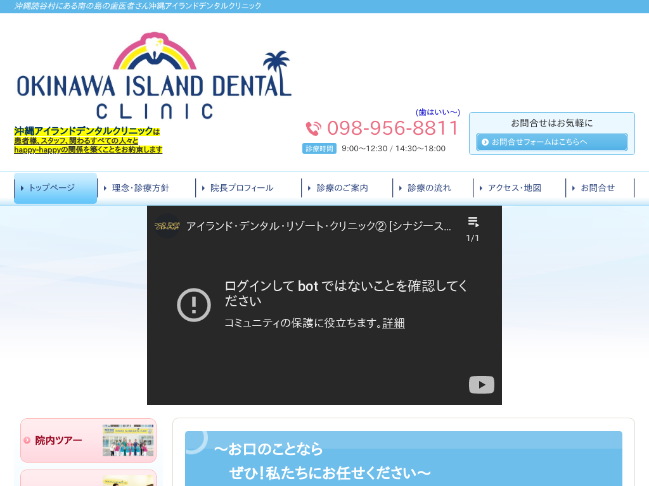Click arrow icon in お問合せフォーム button
This screenshot has height=486, width=649.
click(485, 142)
